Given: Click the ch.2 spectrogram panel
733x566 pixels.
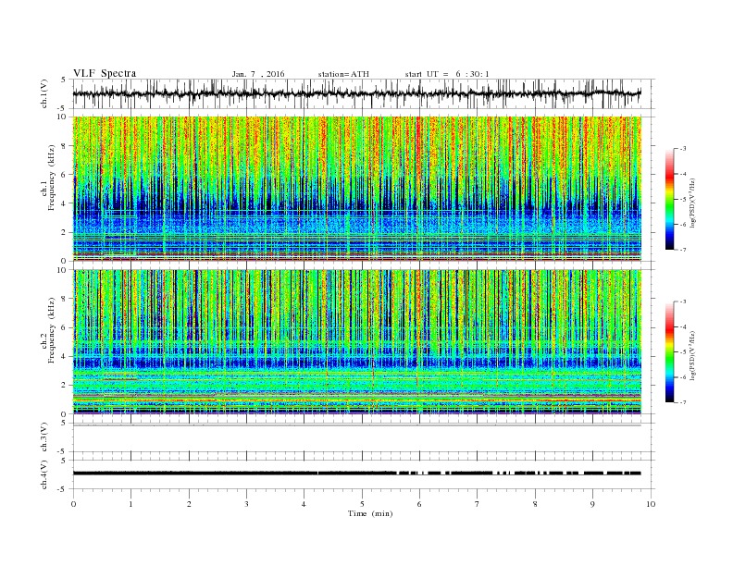Looking at the screenshot, I should (x=357, y=341).
